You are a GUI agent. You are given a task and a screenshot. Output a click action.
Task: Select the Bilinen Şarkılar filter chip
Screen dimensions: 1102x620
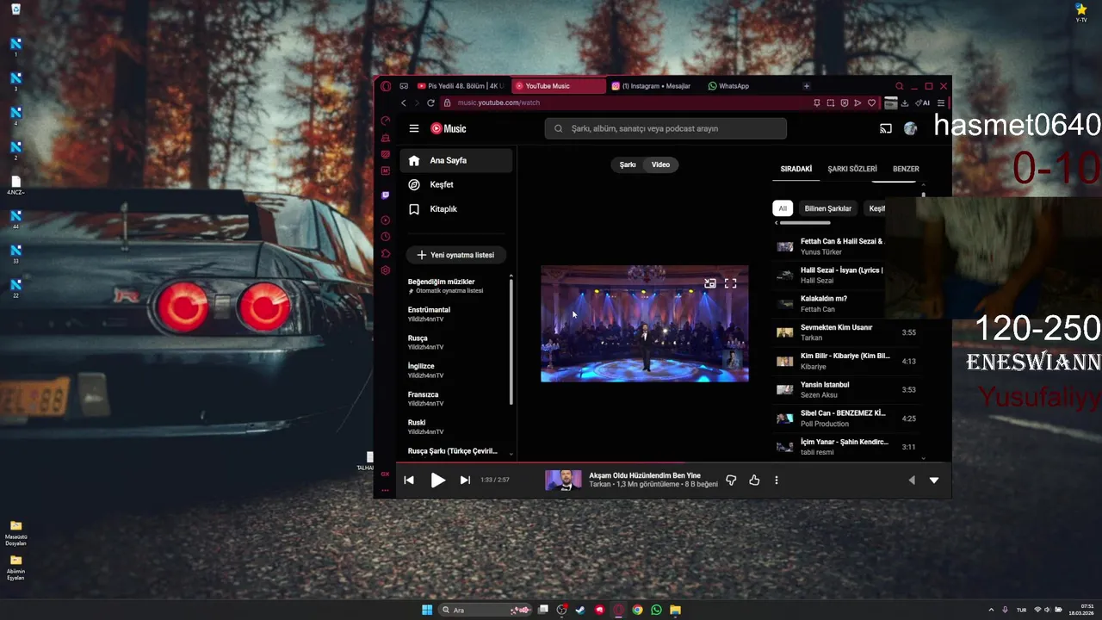[x=827, y=208]
